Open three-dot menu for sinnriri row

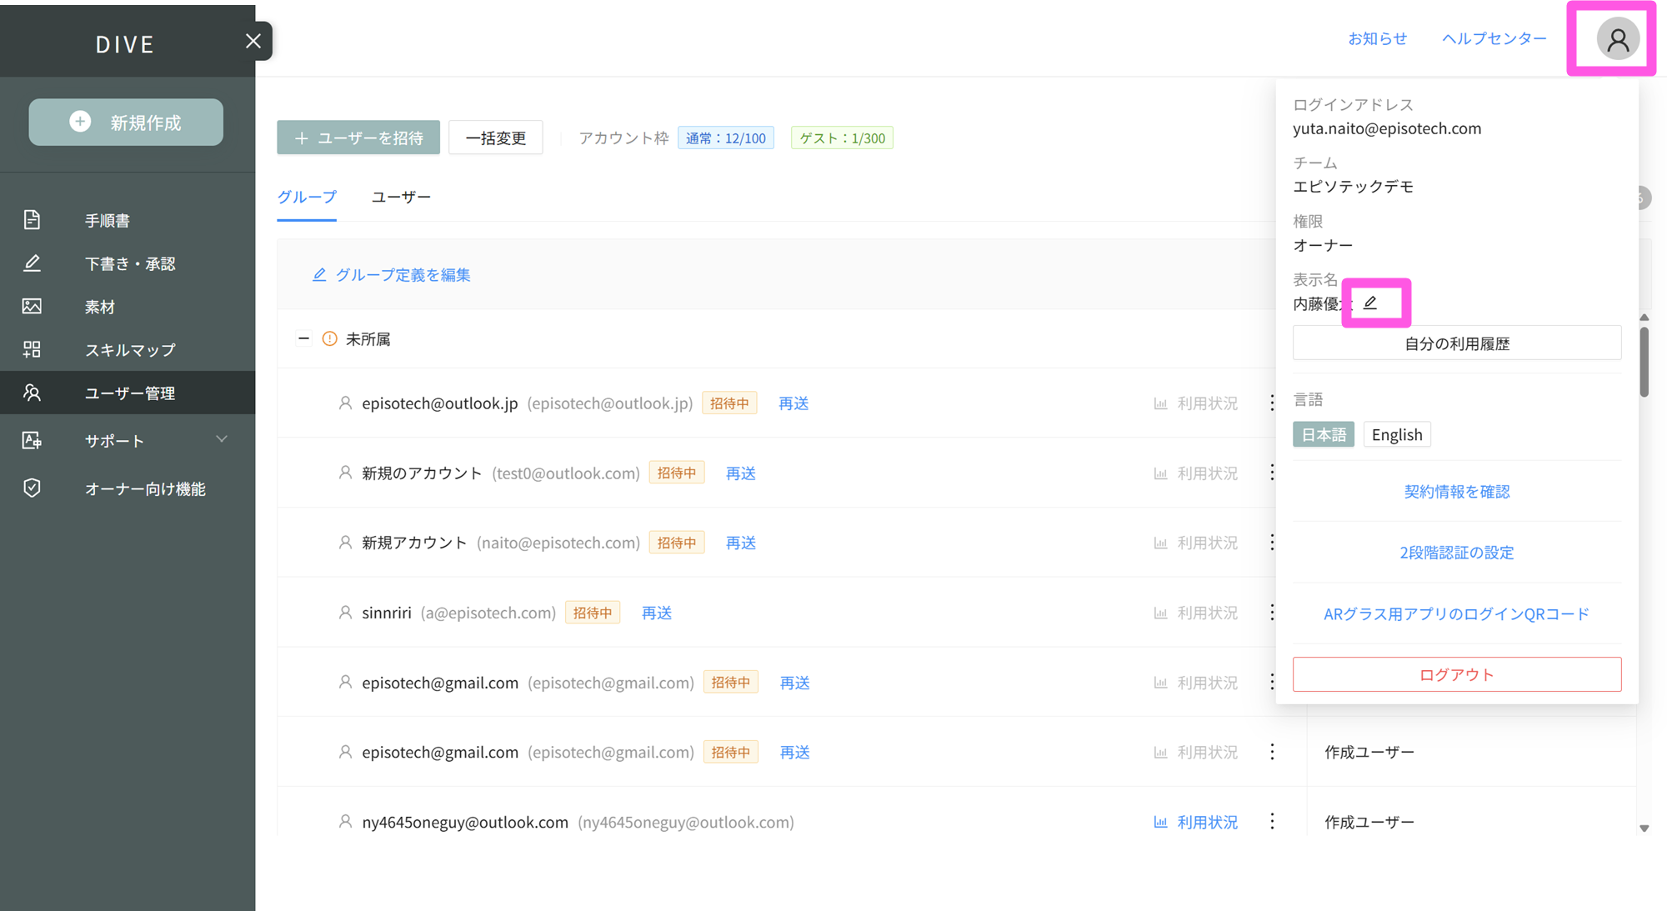(1272, 613)
